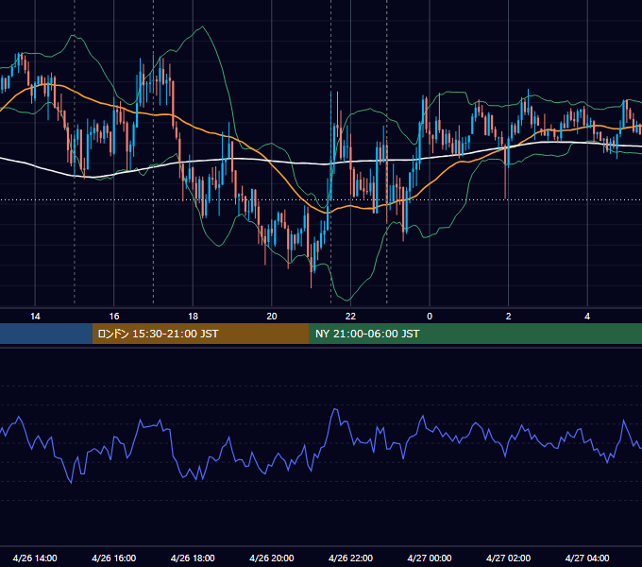
Task: Click the 4/26 16:00 date label
Action: [x=114, y=558]
